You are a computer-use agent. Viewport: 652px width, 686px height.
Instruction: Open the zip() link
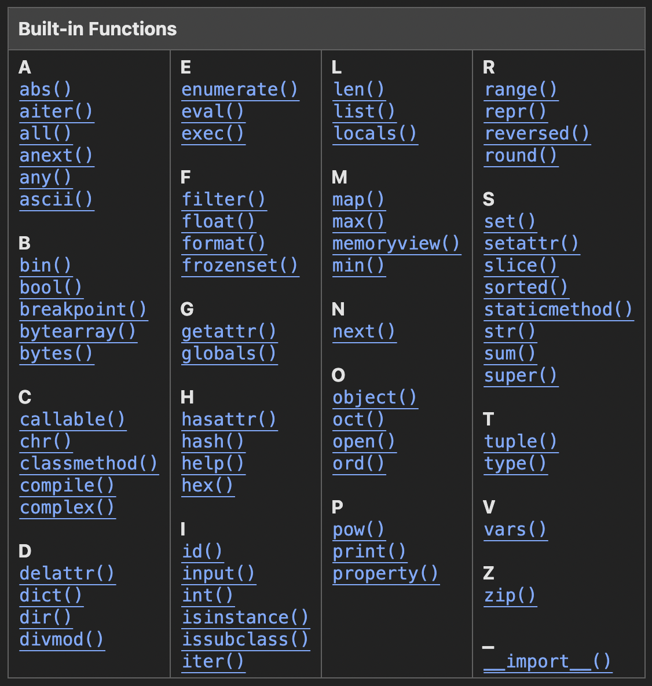point(510,596)
